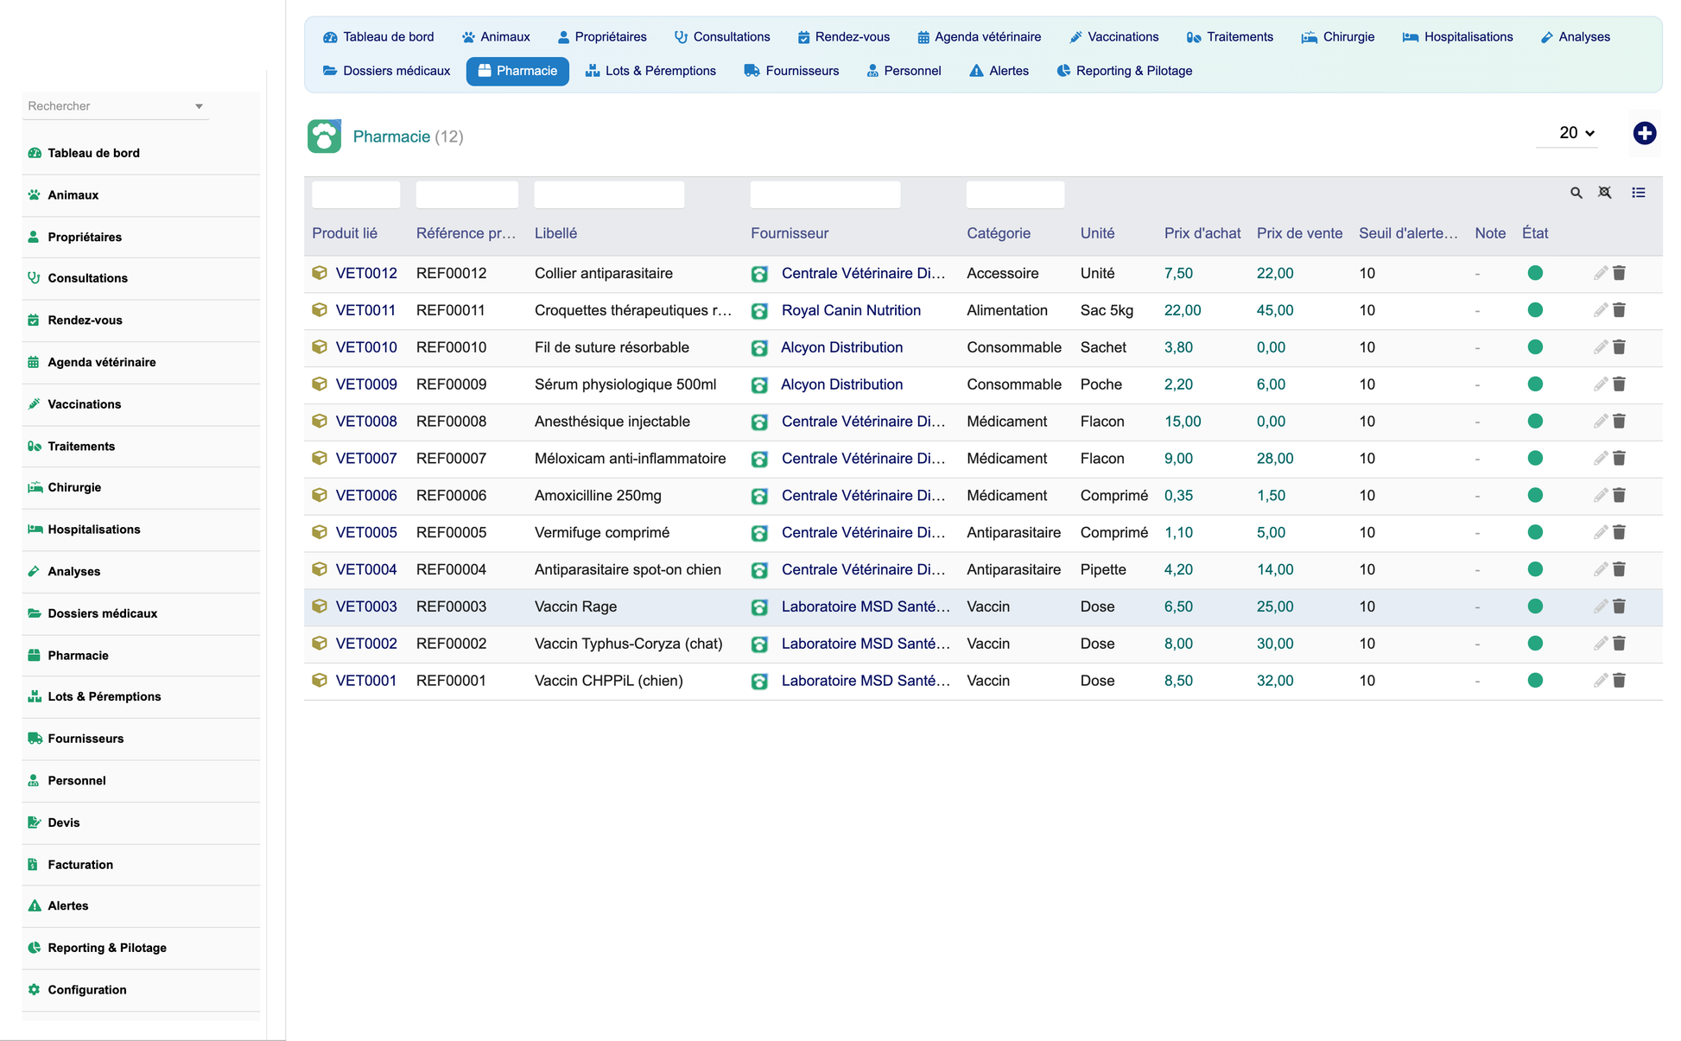
Task: Delete the VET0001 row with trash icon
Action: [x=1620, y=681]
